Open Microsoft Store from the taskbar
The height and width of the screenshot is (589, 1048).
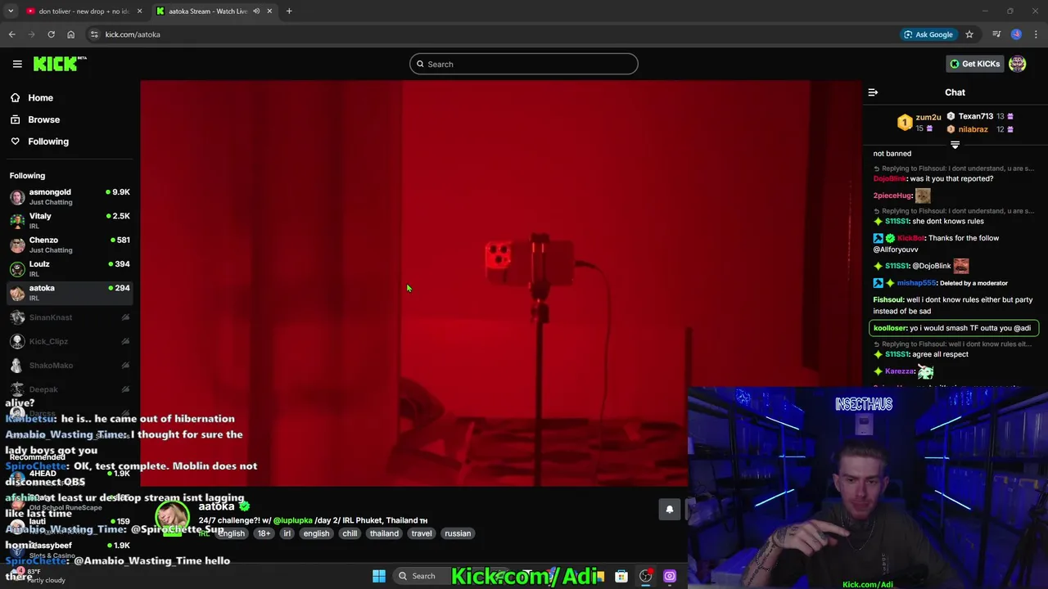pyautogui.click(x=621, y=576)
